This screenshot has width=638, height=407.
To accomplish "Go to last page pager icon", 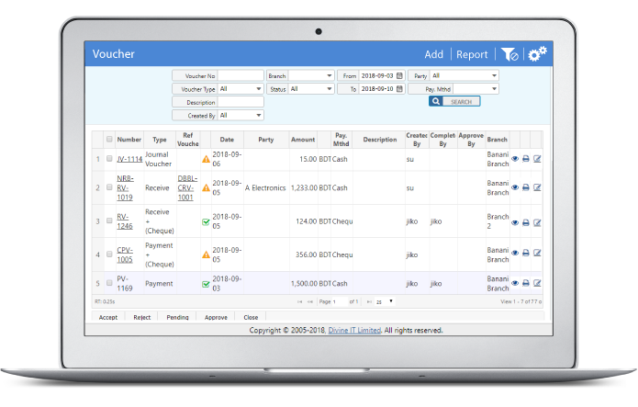I will [369, 302].
